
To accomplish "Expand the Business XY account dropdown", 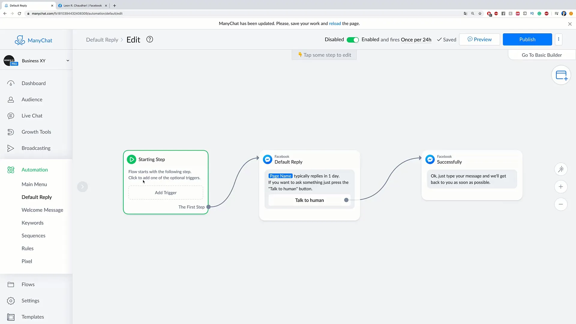I will [x=68, y=61].
